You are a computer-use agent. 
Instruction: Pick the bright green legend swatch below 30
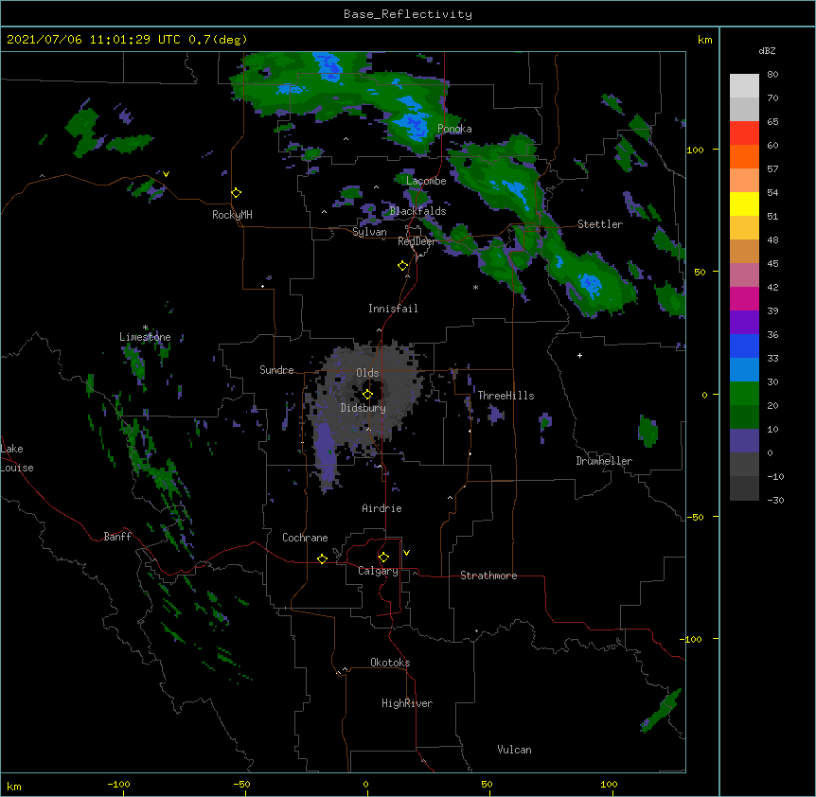click(744, 394)
